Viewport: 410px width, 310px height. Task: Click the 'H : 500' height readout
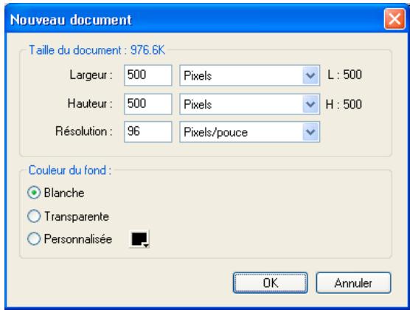point(344,104)
